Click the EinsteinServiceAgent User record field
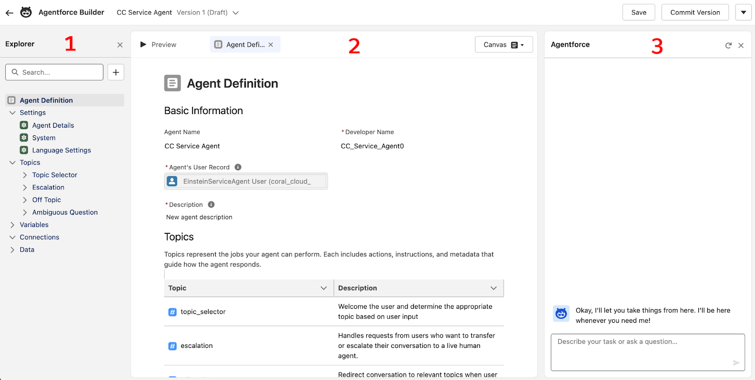 [246, 181]
